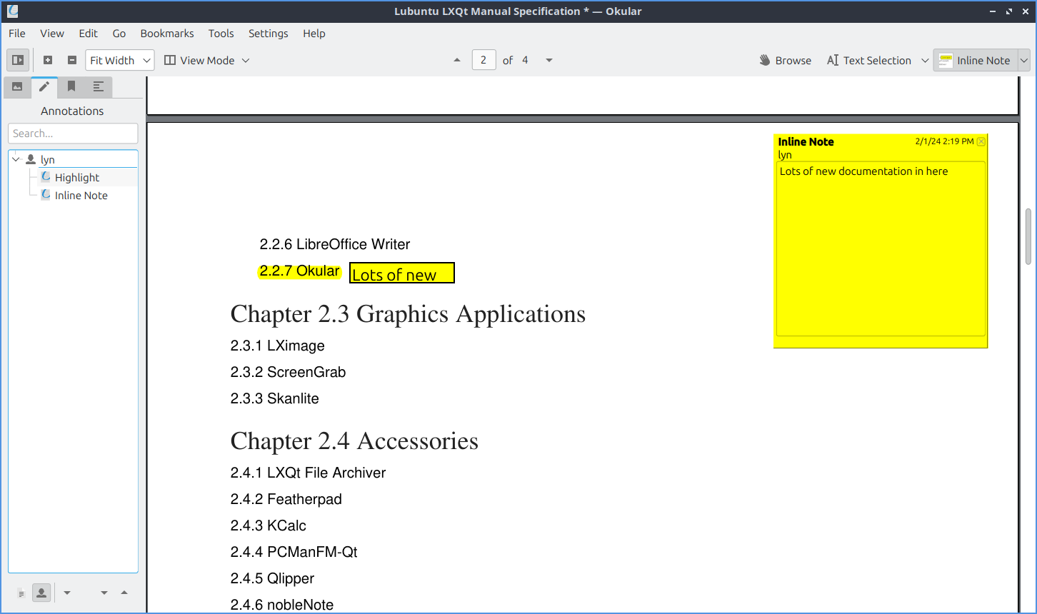Screen dimensions: 1037x614
Task: Click the vertical document scrollbar handle
Action: (x=1028, y=236)
